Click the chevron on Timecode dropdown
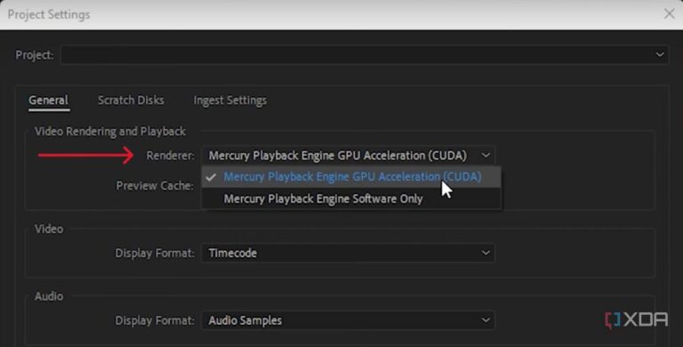The height and width of the screenshot is (347, 683). (486, 253)
